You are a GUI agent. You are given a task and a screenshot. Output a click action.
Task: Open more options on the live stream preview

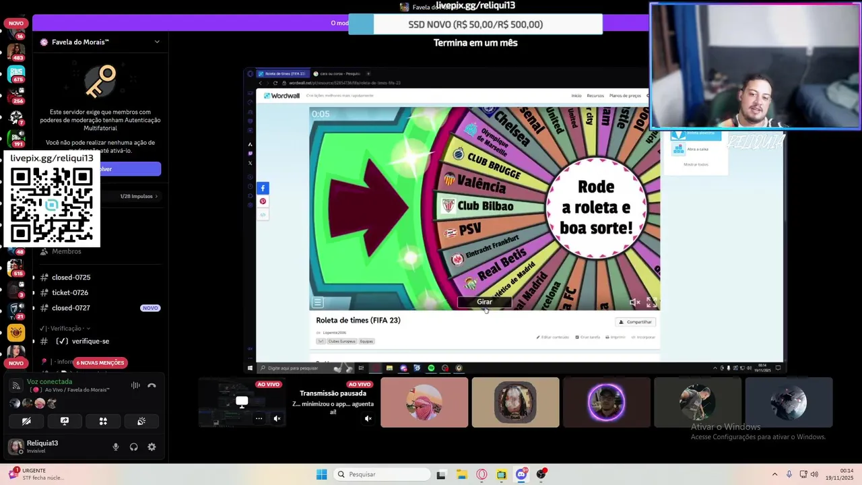click(259, 418)
